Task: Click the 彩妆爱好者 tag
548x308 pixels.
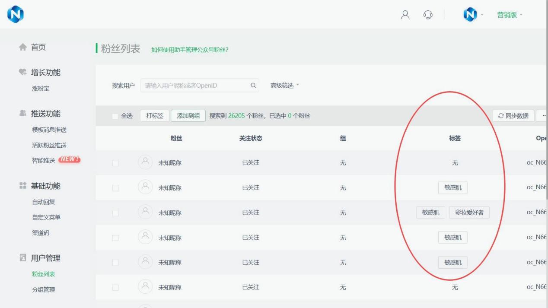Action: point(469,213)
